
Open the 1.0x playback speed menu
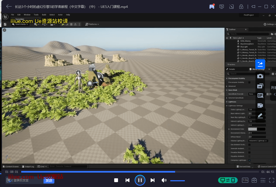coord(245,180)
